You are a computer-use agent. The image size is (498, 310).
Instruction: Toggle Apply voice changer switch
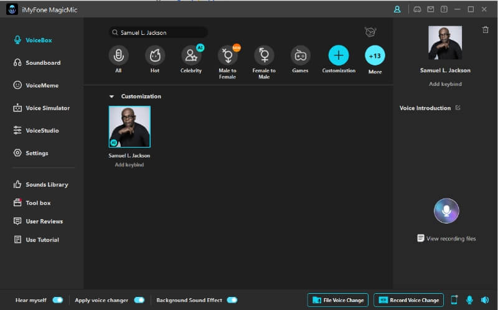click(139, 300)
